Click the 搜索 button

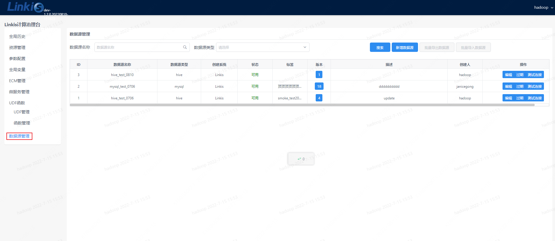point(380,48)
